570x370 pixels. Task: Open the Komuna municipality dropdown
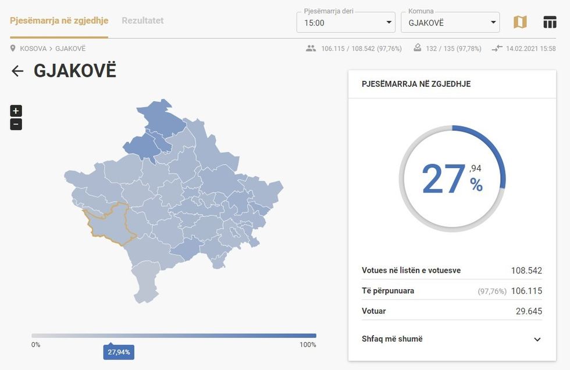450,22
